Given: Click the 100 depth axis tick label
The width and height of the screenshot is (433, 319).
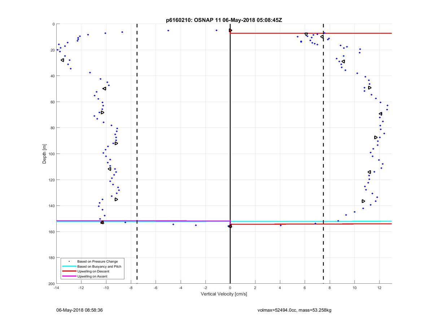Looking at the screenshot, I should pos(51,154).
